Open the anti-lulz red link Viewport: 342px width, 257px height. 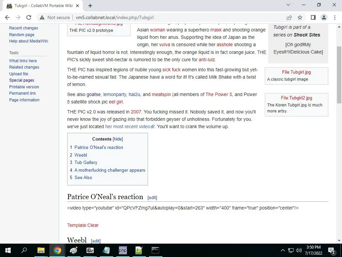(207, 60)
